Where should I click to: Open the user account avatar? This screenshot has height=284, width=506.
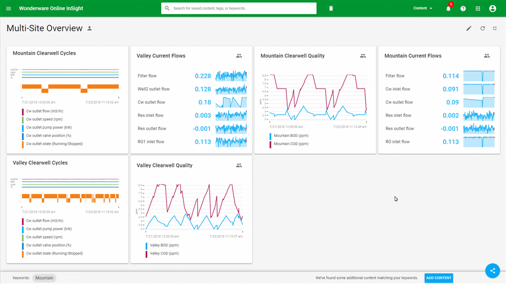pyautogui.click(x=492, y=8)
